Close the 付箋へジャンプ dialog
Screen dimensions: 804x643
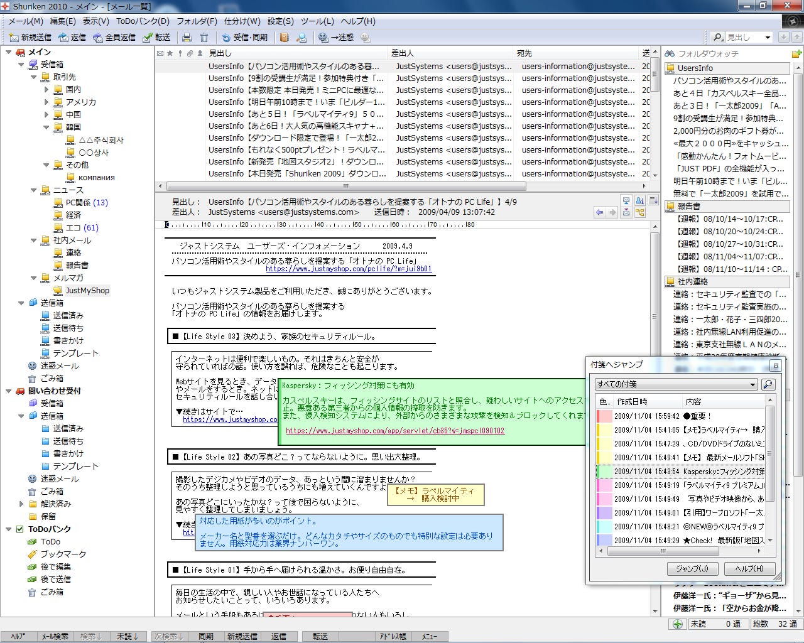pos(775,365)
